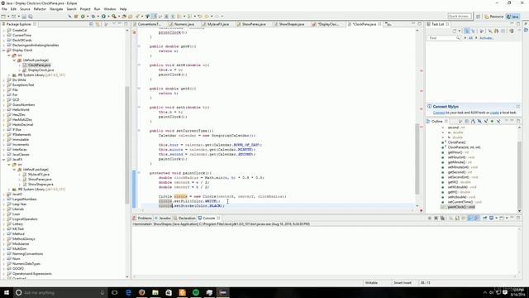Toggle Categorized view in Task List toolbar
Image resolution: width=529 pixels, height=298 pixels.
click(x=466, y=31)
